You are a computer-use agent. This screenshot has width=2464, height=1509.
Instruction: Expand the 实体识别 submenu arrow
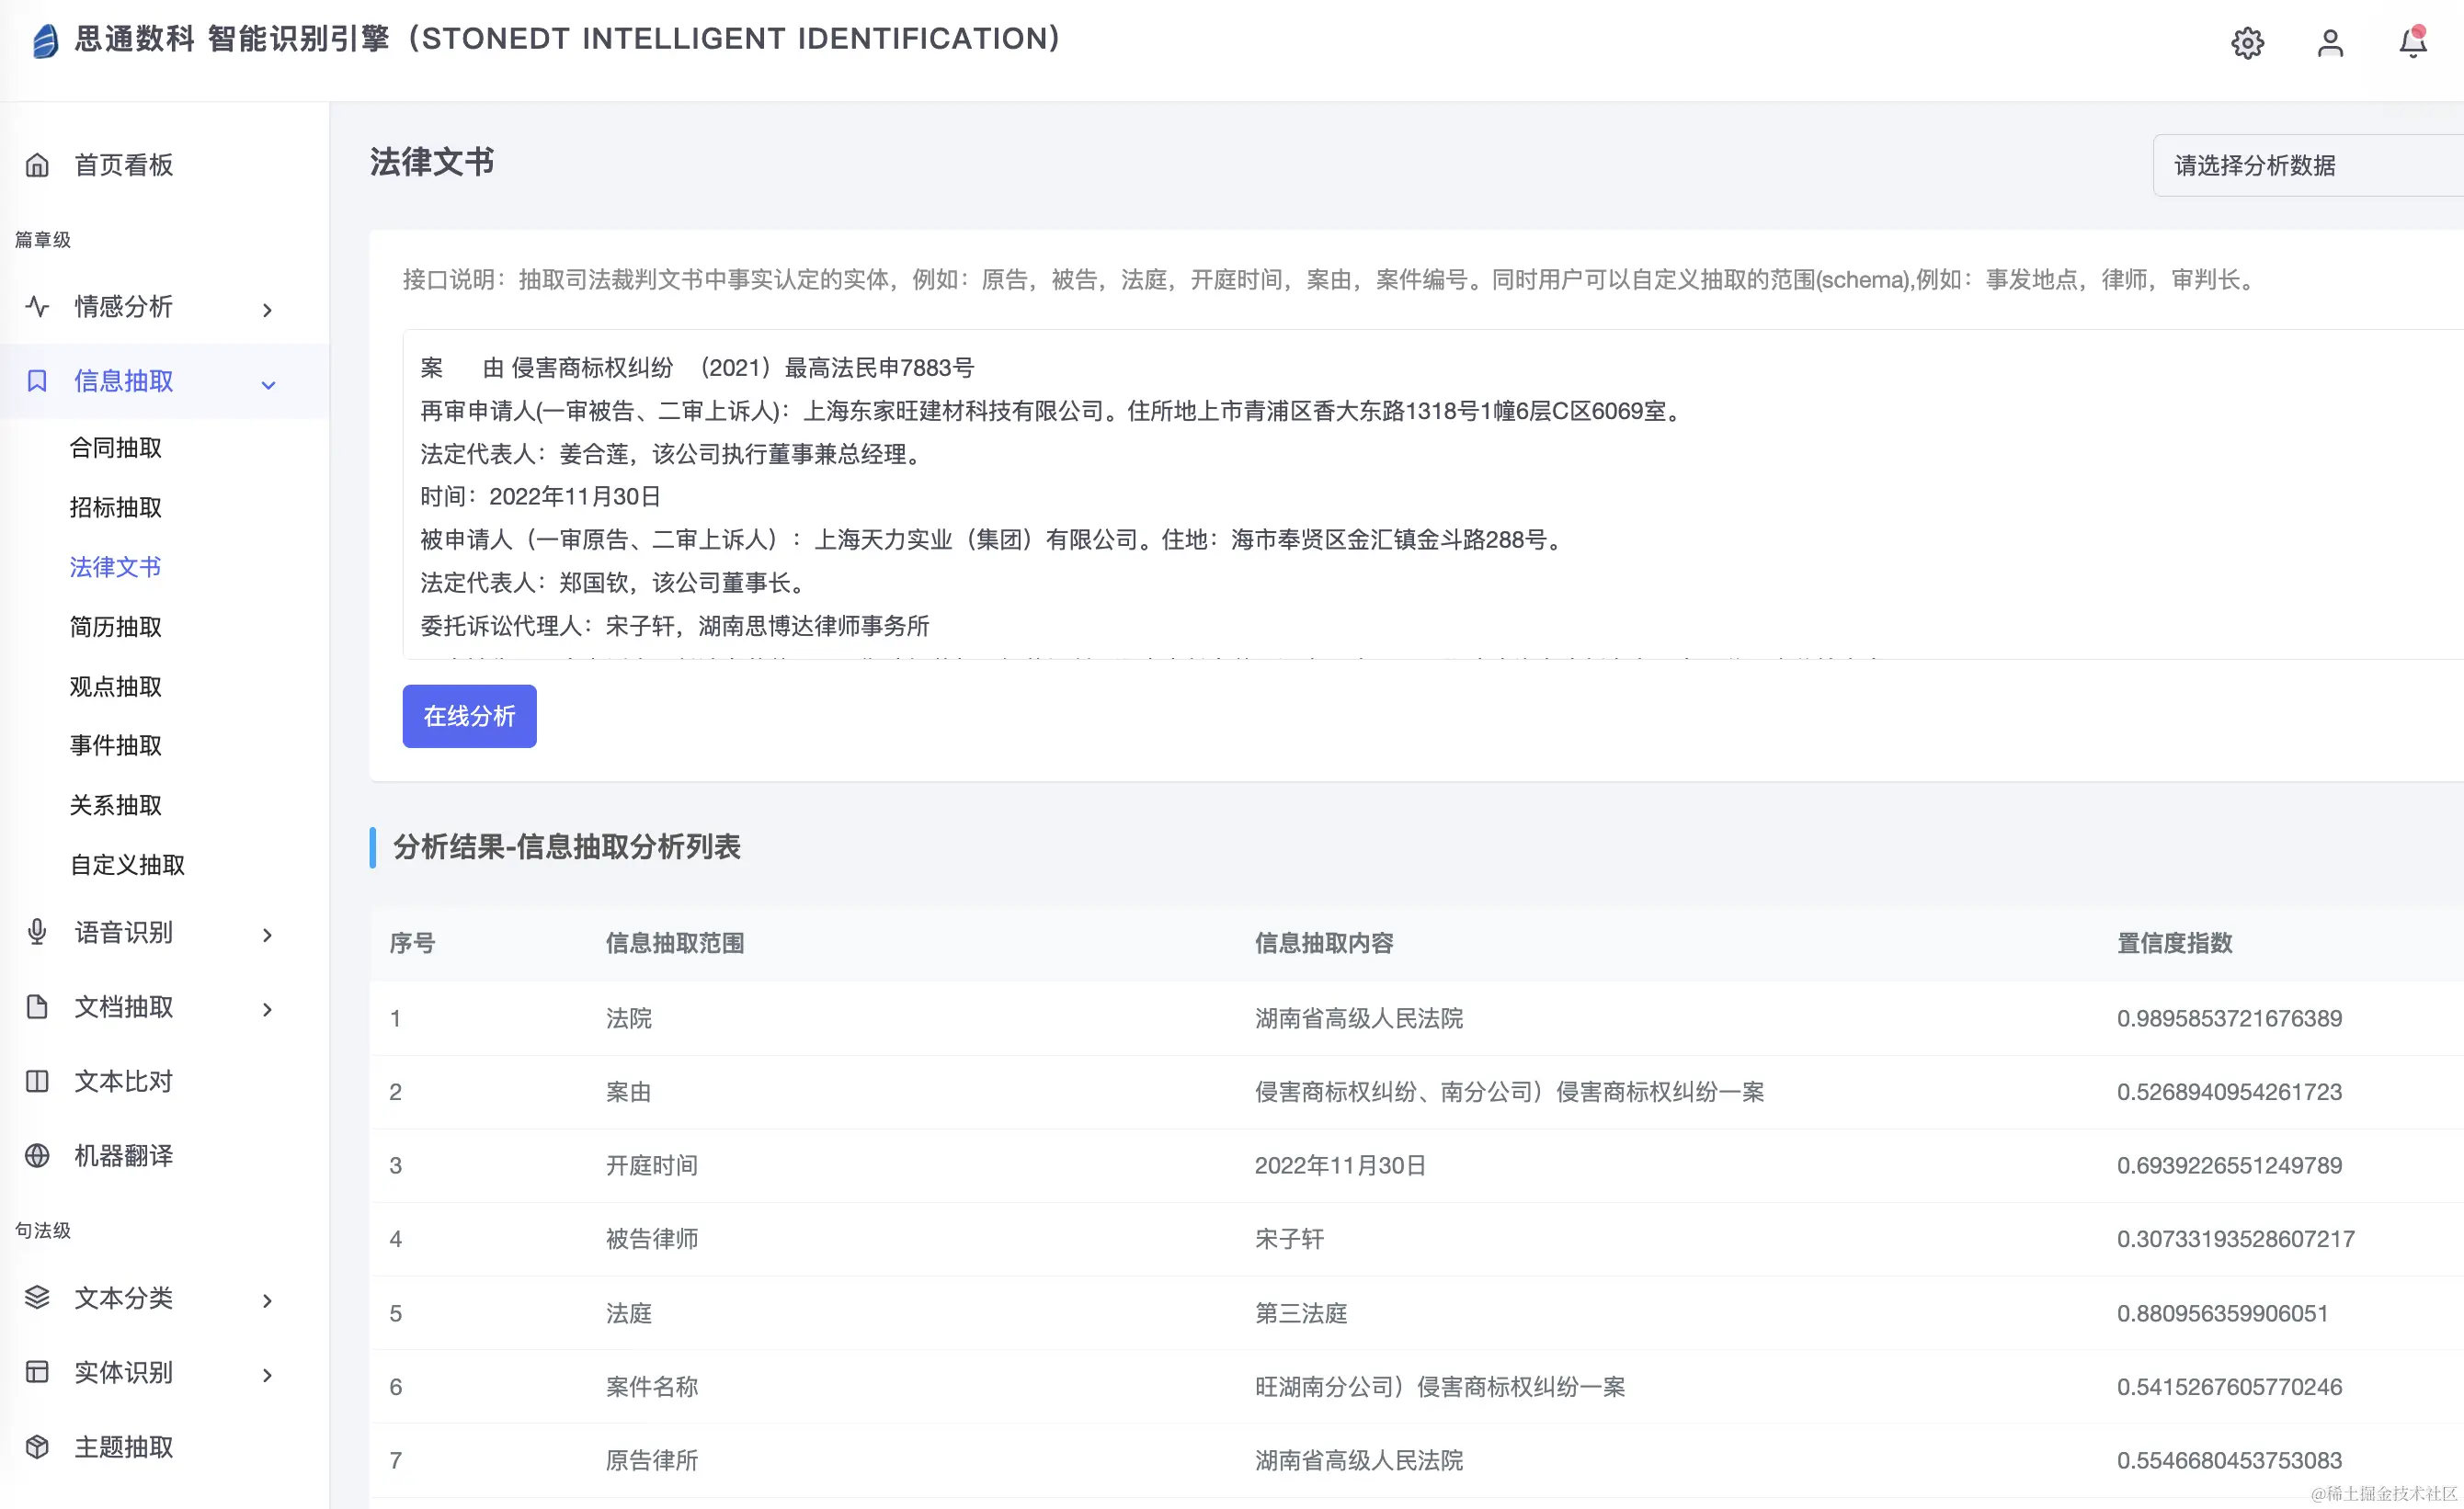click(267, 1375)
